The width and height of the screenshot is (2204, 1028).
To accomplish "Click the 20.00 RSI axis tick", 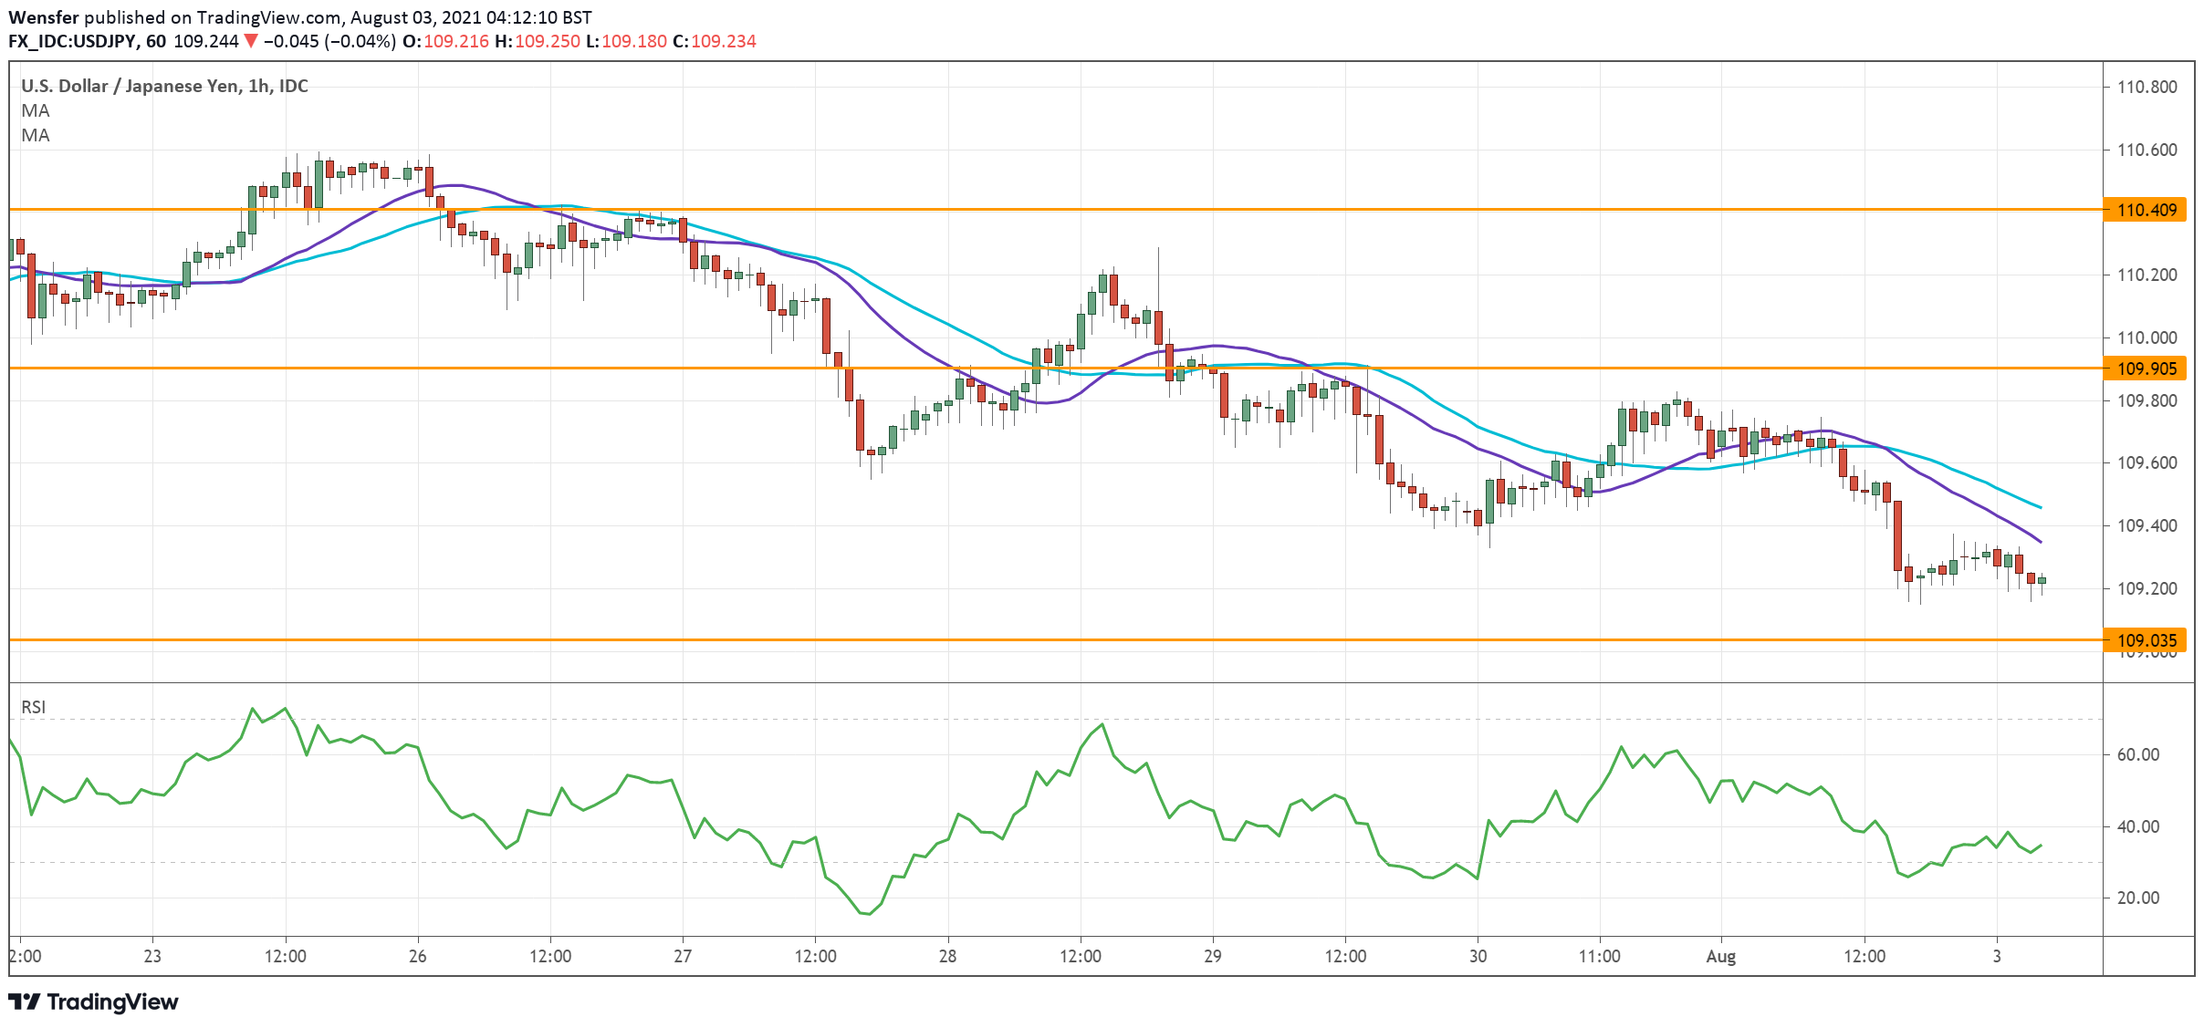I will (x=2137, y=898).
